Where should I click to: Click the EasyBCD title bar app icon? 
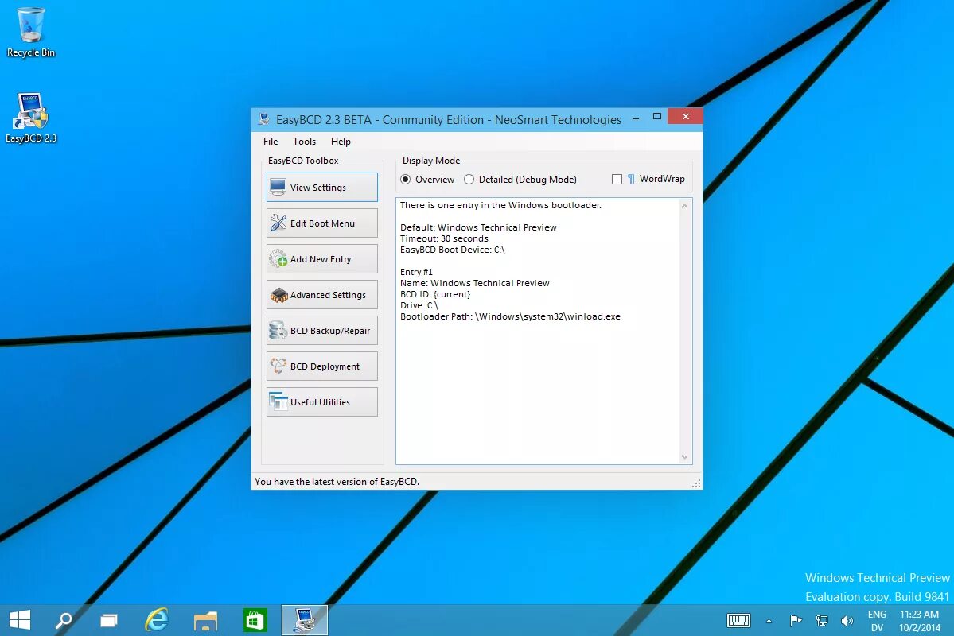263,119
